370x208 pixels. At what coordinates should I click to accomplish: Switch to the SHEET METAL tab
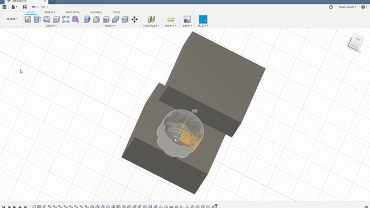coord(73,12)
